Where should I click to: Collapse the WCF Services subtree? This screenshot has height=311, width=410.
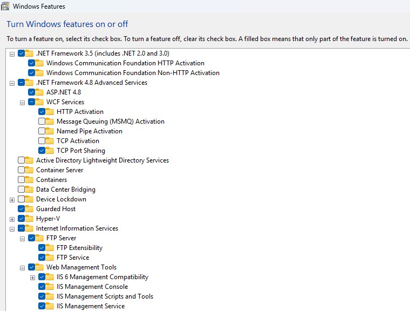pos(22,103)
